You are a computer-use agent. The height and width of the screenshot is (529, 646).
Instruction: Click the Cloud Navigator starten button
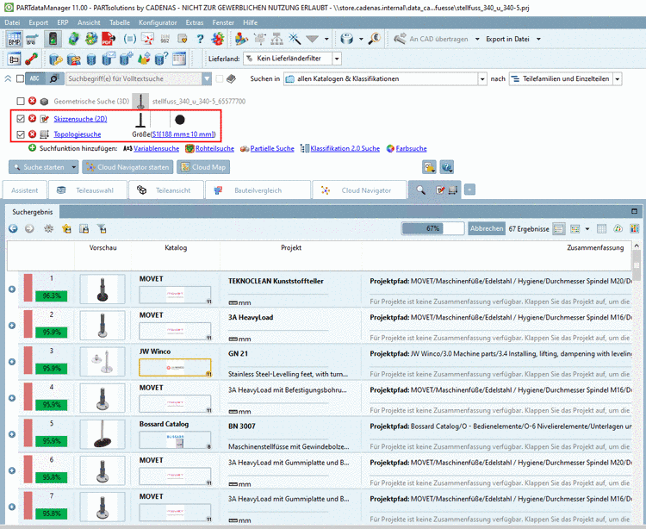(x=127, y=167)
